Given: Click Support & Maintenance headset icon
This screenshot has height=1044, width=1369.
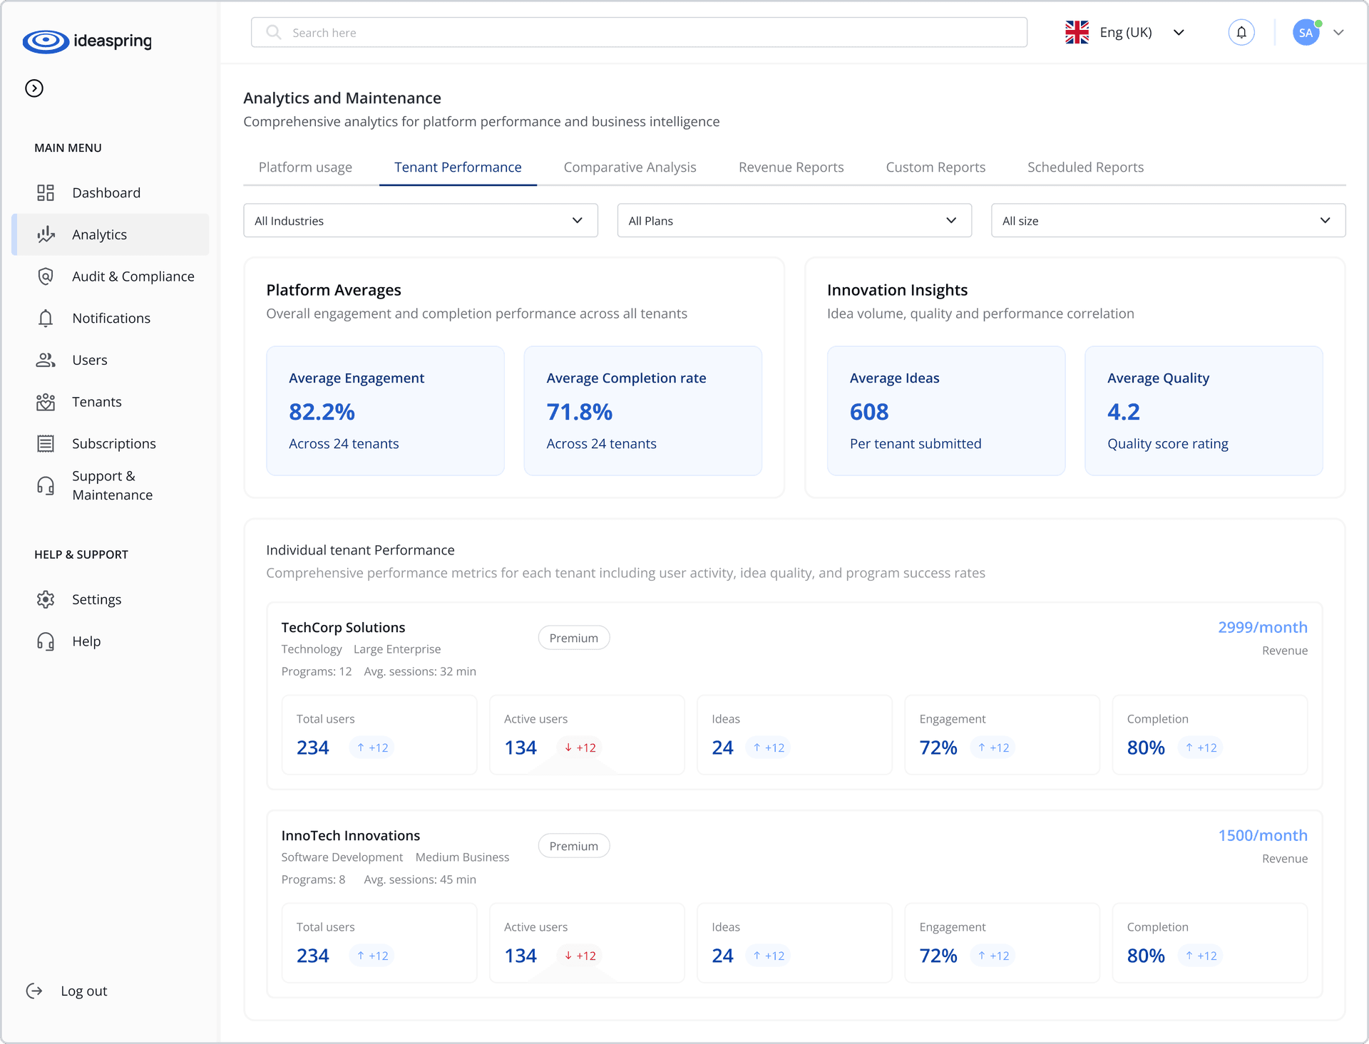Looking at the screenshot, I should click(46, 486).
